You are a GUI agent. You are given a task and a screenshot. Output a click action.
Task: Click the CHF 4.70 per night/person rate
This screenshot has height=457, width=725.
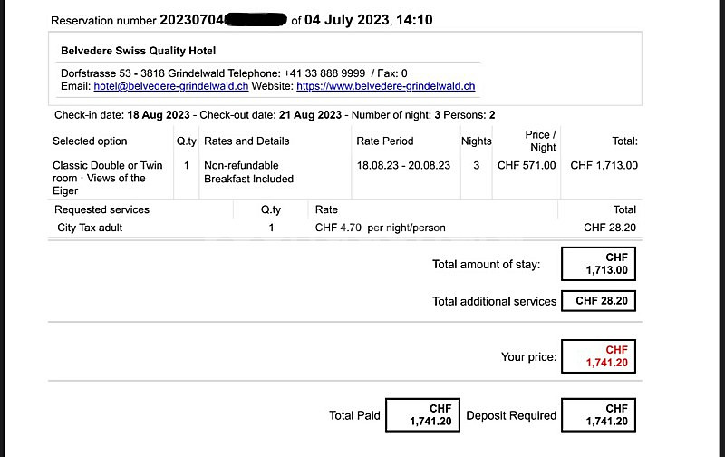[x=380, y=228]
